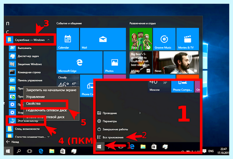Open Проводник in inset Start menu
The height and width of the screenshot is (159, 233).
point(110,113)
